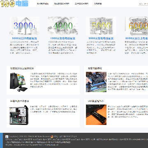Open the 4000元左右电脑配置 link
This screenshot has height=148, width=148.
63,38
